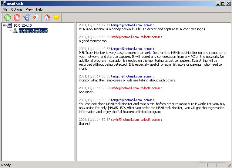Start capture with the green play icon
The image size is (232, 168).
(x=7, y=18)
